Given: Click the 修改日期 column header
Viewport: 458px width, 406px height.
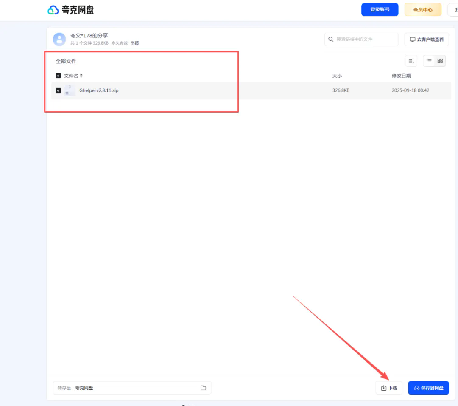Looking at the screenshot, I should coord(401,76).
